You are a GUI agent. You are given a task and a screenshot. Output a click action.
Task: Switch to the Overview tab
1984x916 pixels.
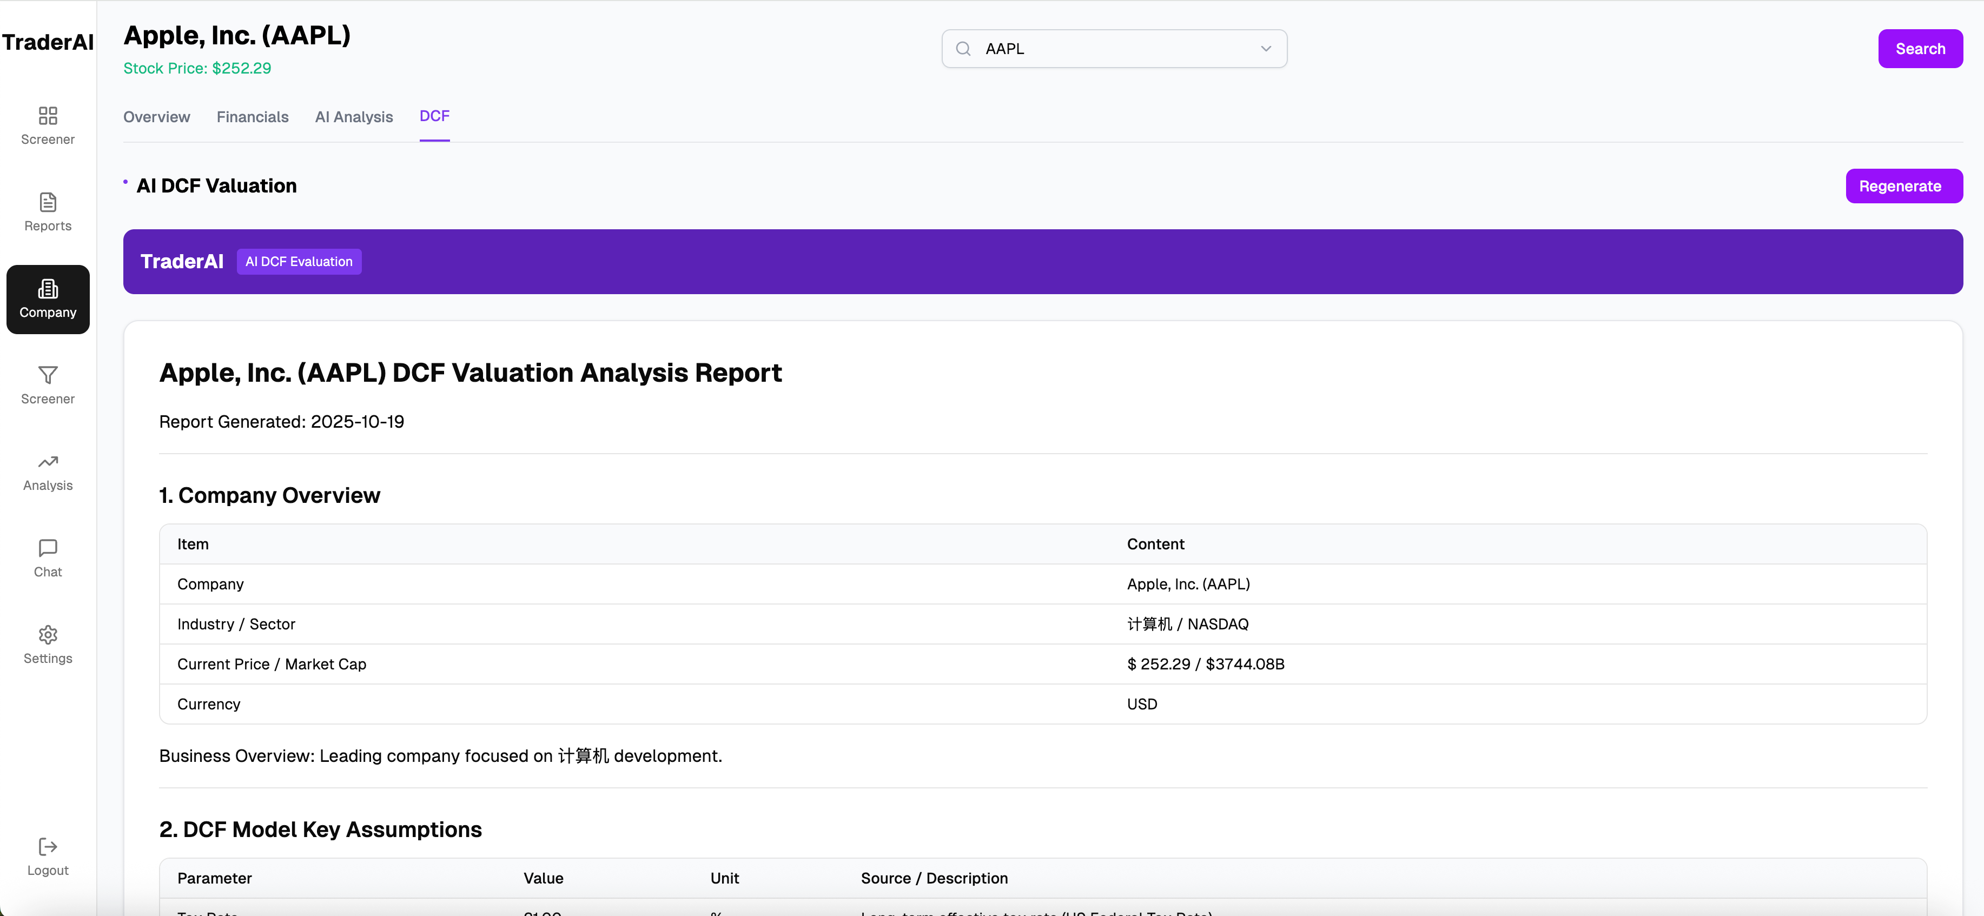pos(156,117)
